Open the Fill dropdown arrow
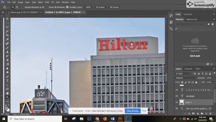 coord(214,82)
